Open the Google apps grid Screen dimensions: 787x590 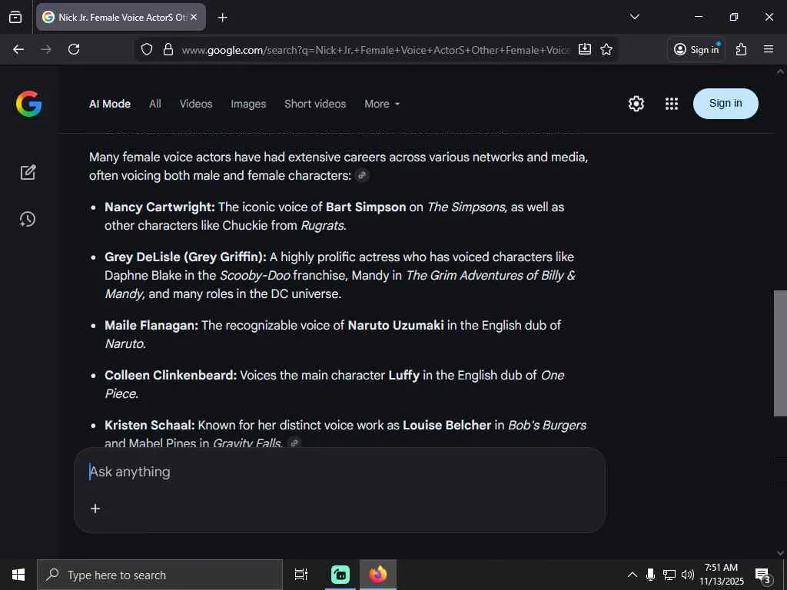[672, 104]
